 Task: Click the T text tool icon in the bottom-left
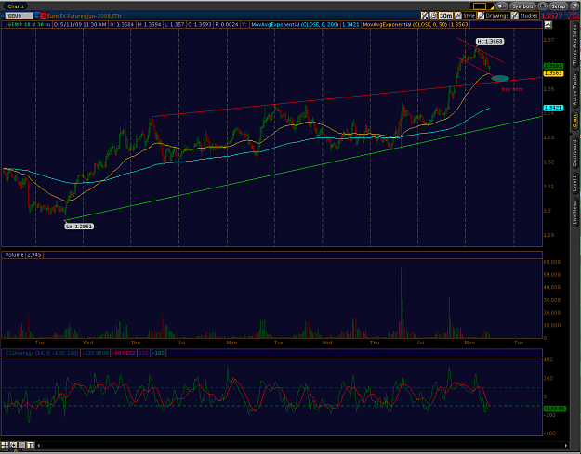(31, 445)
